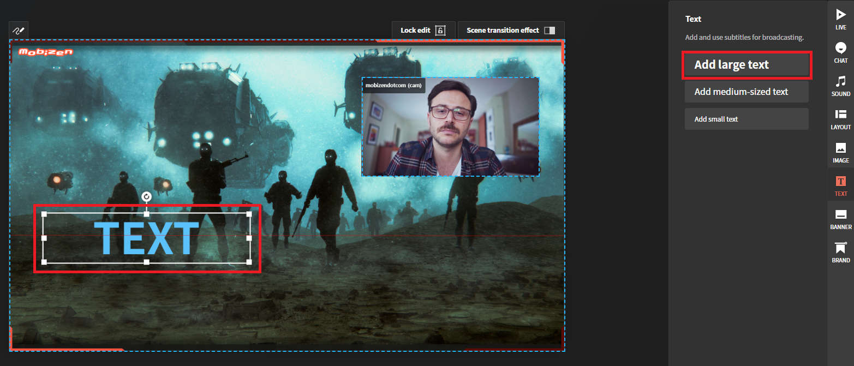Click the drawing pen tool icon

[19, 30]
